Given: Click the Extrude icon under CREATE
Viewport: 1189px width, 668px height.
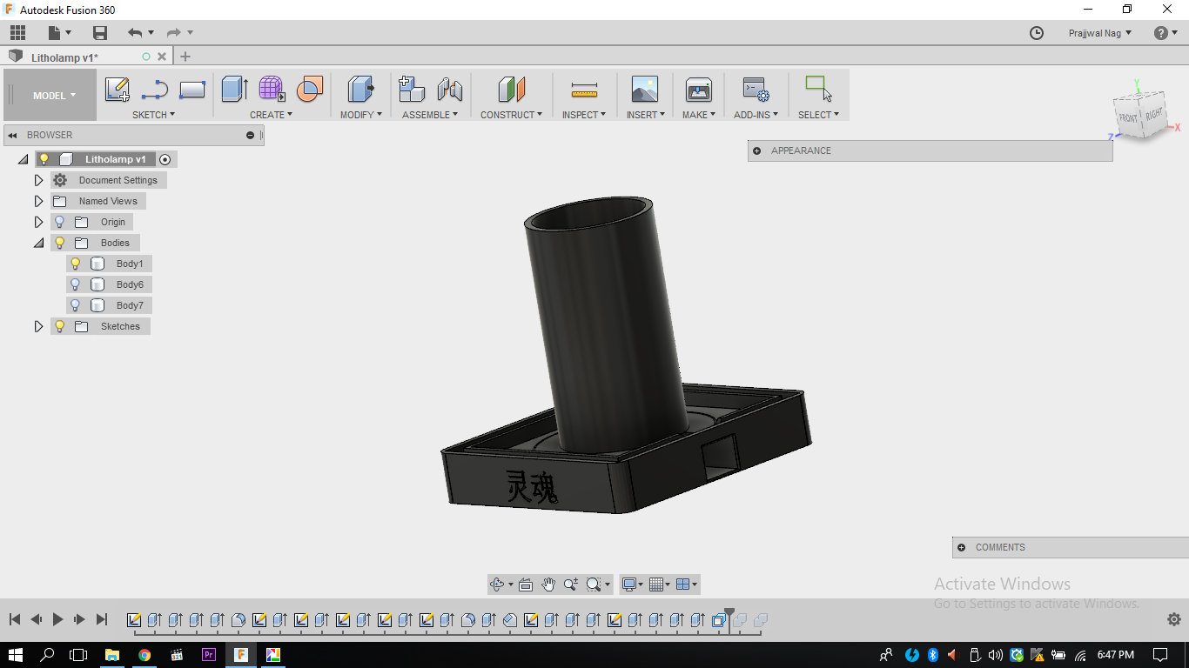Looking at the screenshot, I should tap(233, 89).
